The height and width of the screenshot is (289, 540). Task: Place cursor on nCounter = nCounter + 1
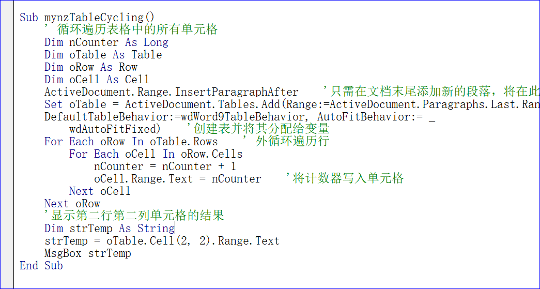tap(165, 166)
